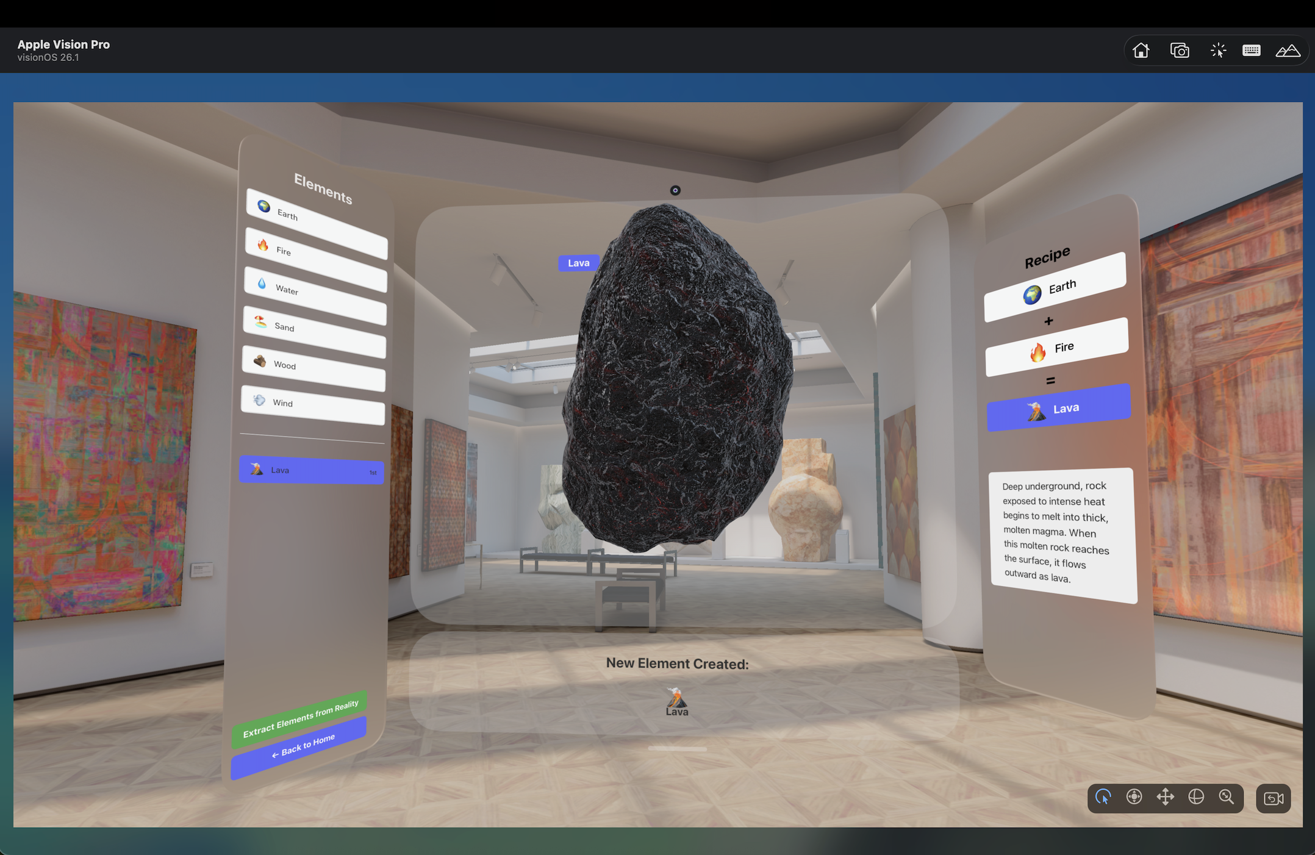Click the window grabber bar below panel

(x=677, y=748)
